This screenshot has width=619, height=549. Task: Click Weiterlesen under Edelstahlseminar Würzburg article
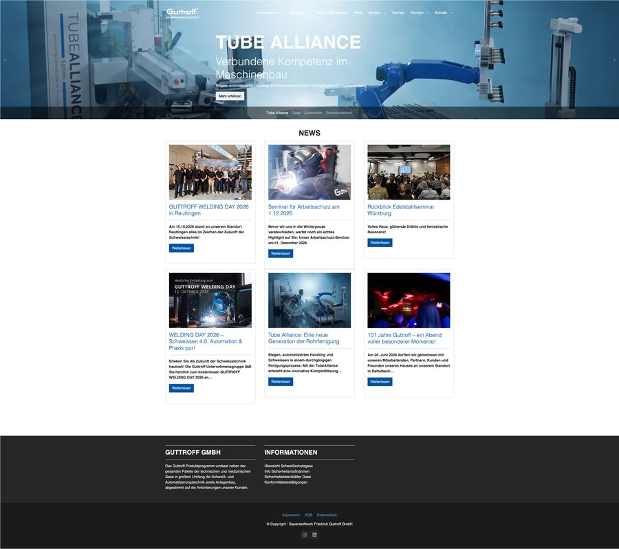tap(380, 242)
